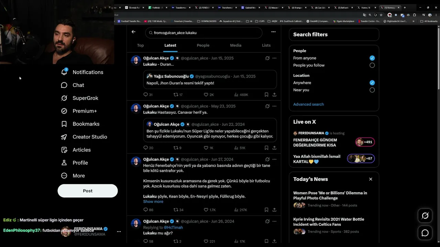The width and height of the screenshot is (440, 247).
Task: Join the 'Yaa Allah bismillah İsmail KARTAL' space
Action: coord(334,159)
